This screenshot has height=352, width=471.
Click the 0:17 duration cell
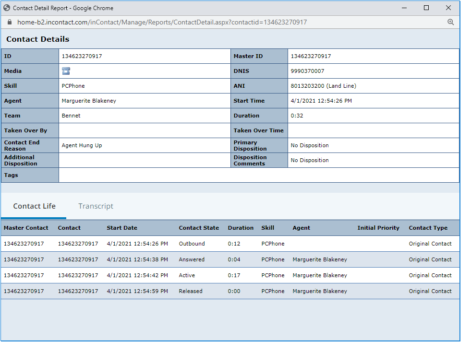pyautogui.click(x=234, y=275)
